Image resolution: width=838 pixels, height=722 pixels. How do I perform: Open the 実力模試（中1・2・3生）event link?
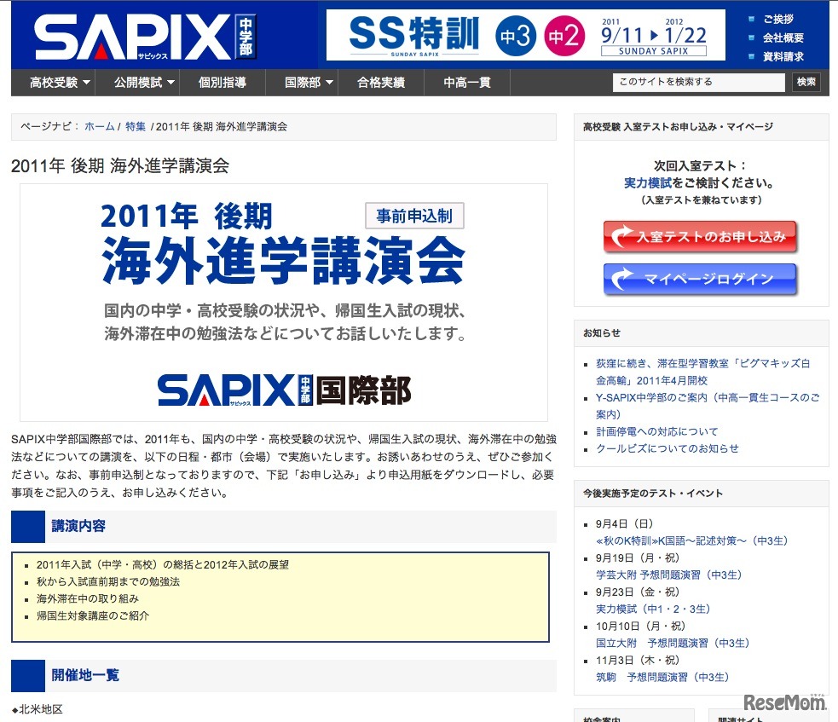coord(653,609)
